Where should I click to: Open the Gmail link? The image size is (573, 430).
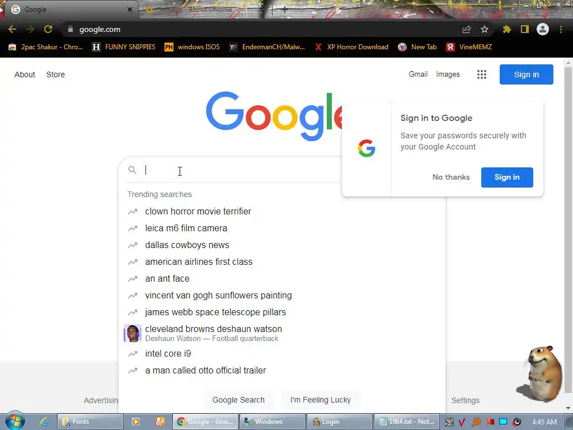click(x=418, y=74)
